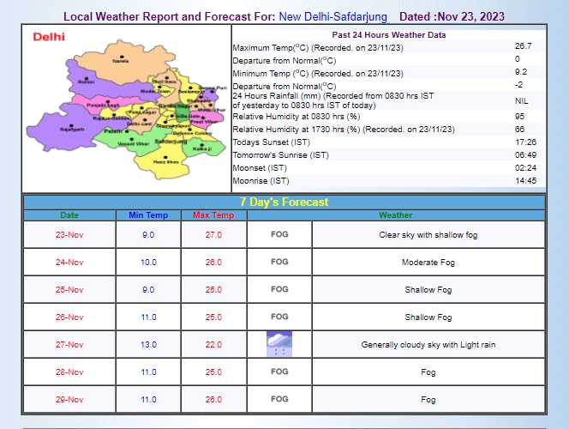Click the 7 Day's Forecast header
The height and width of the screenshot is (429, 569).
284,202
